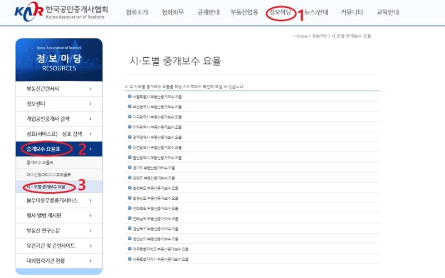
Task: Open the 공제안내 top menu
Action: 209,12
